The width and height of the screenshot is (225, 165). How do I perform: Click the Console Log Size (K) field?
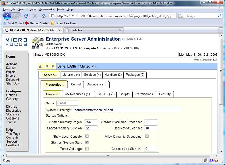click(151, 149)
